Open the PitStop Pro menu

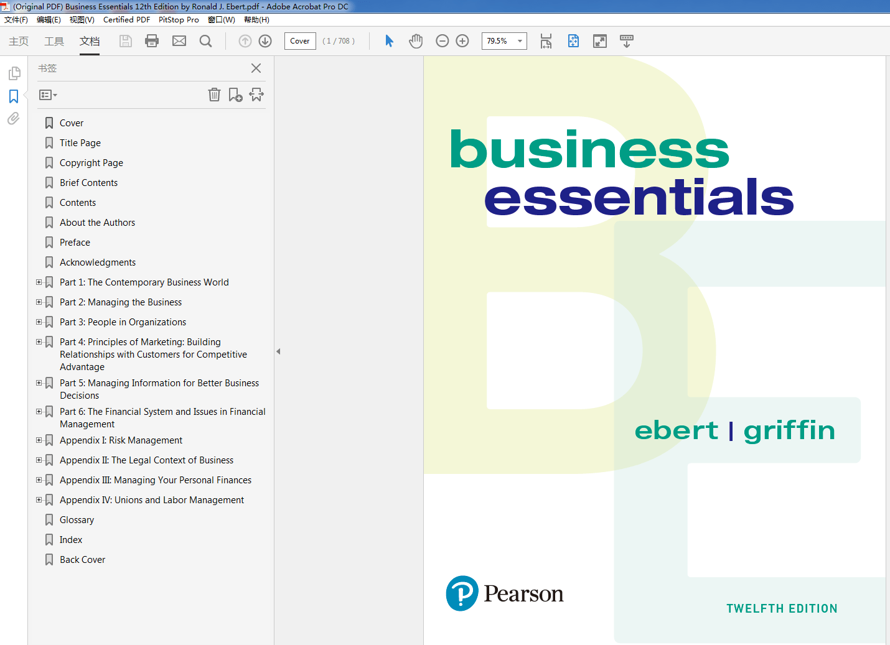[179, 19]
